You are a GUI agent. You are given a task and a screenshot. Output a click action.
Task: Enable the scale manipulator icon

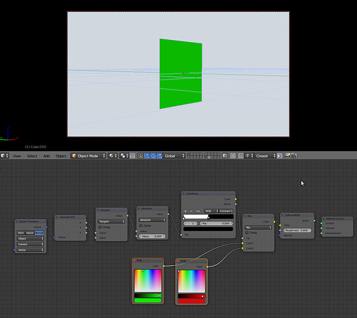click(159, 156)
